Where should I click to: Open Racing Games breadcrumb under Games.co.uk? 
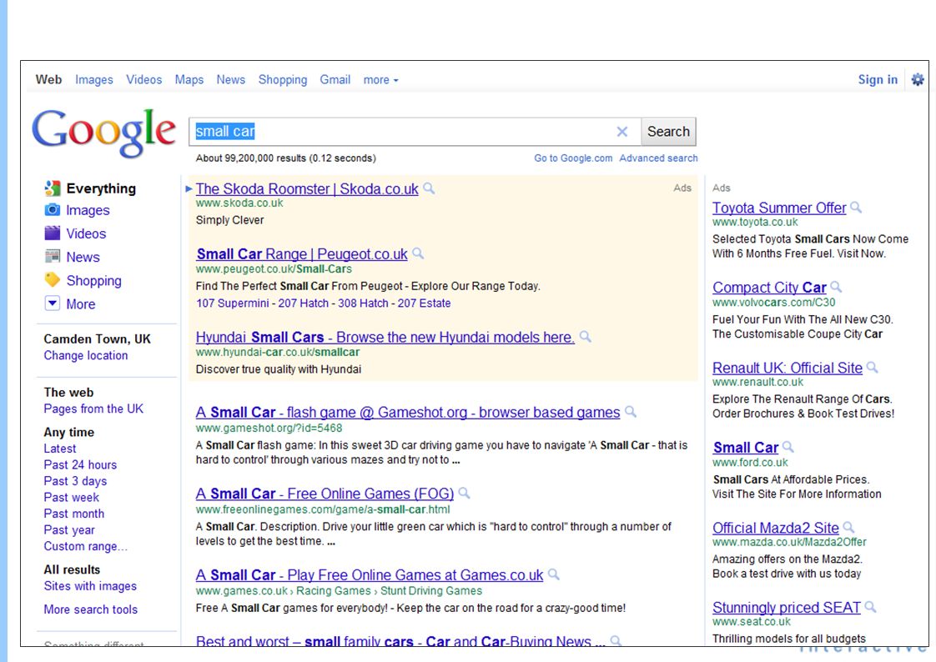(x=333, y=591)
